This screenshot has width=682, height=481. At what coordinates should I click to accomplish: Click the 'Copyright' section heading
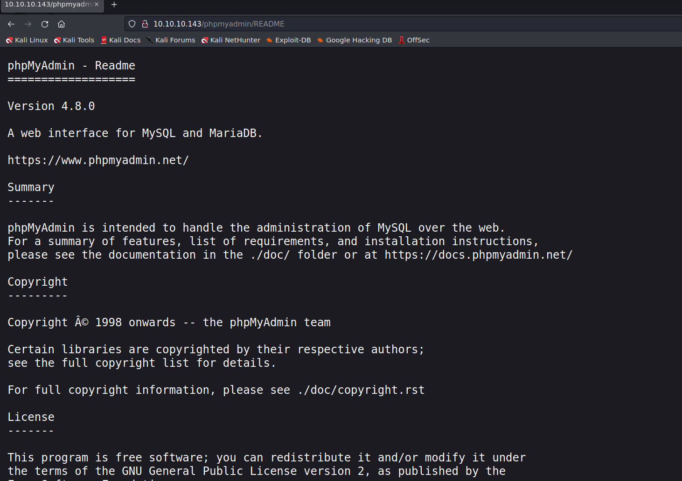coord(38,282)
